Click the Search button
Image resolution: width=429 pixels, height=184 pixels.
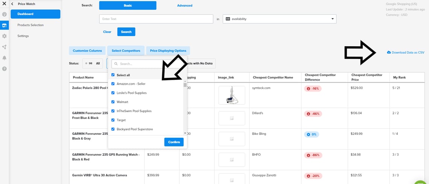point(126,32)
